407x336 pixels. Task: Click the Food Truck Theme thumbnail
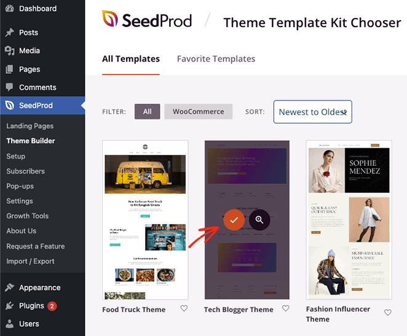click(x=145, y=220)
